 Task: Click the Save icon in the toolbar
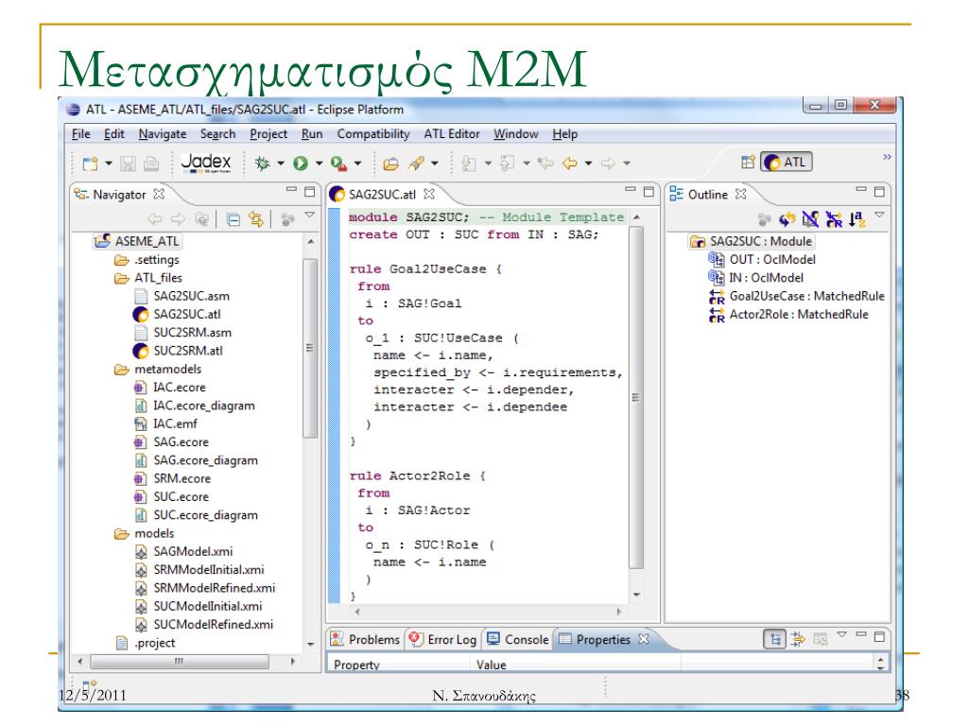click(x=128, y=164)
